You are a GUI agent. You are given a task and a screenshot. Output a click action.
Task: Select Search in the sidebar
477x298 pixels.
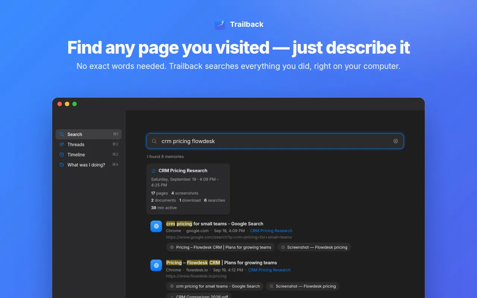(89, 134)
